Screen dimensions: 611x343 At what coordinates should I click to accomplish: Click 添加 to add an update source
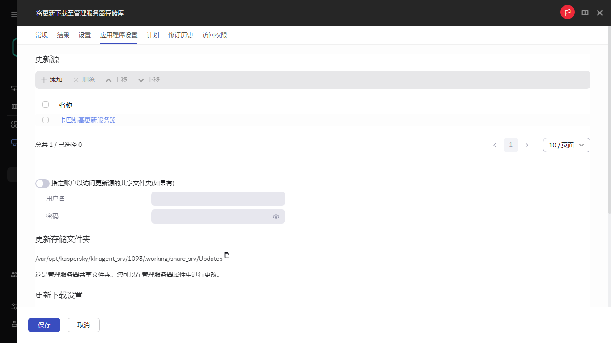click(x=51, y=79)
